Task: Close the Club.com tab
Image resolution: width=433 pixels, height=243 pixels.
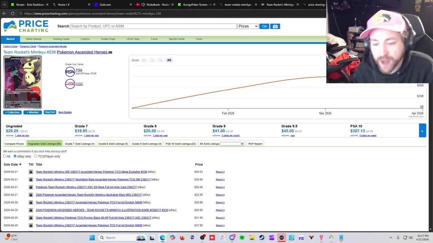Action: [131, 5]
